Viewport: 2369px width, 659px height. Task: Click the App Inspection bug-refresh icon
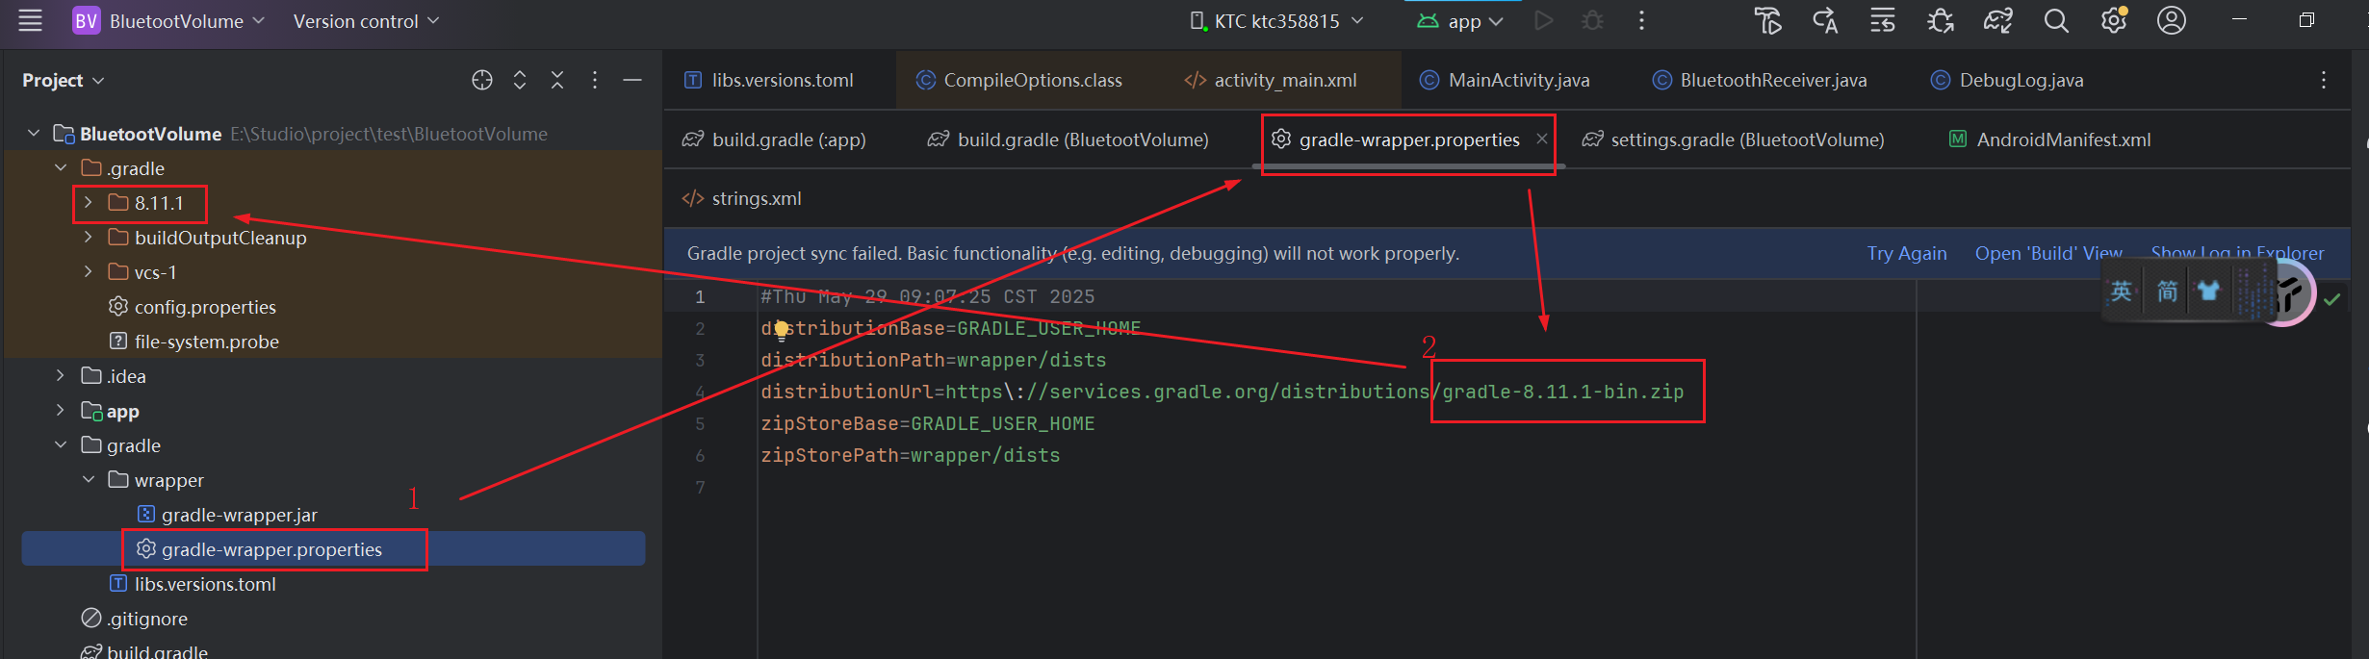pyautogui.click(x=1941, y=20)
